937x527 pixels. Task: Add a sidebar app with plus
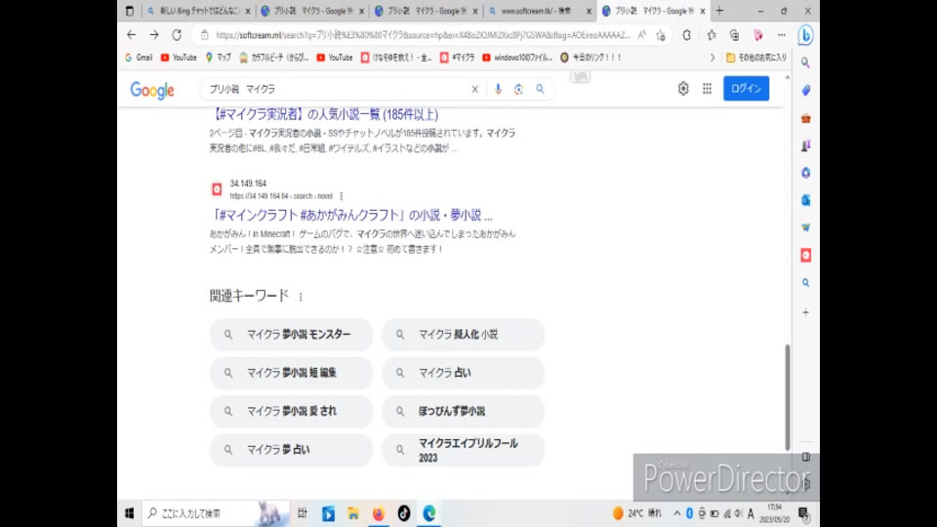pyautogui.click(x=805, y=312)
